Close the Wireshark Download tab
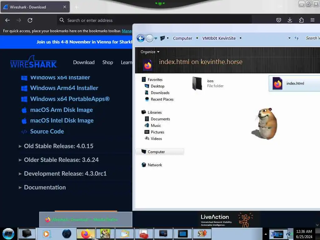This screenshot has width=320, height=240. (64, 7)
